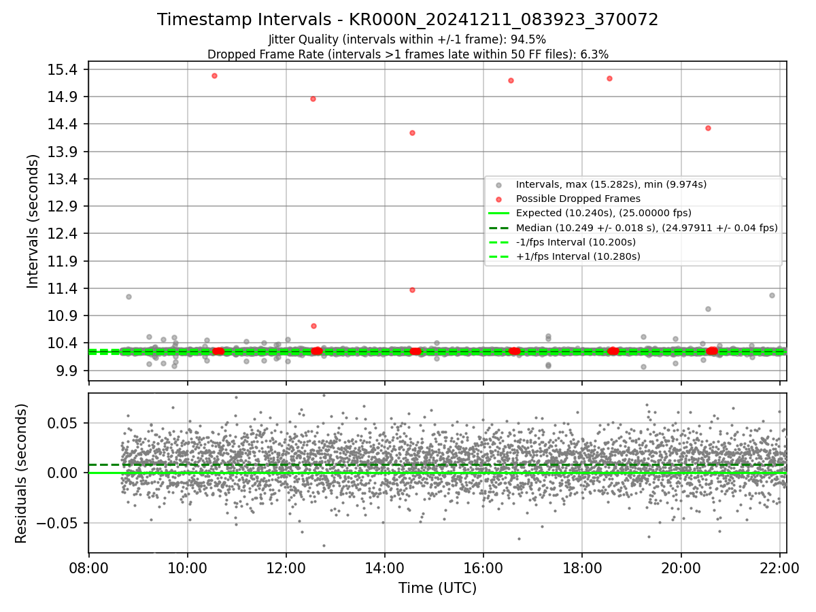Image resolution: width=816 pixels, height=612 pixels.
Task: Click the x-axis tick label '16:00'
Action: click(483, 568)
